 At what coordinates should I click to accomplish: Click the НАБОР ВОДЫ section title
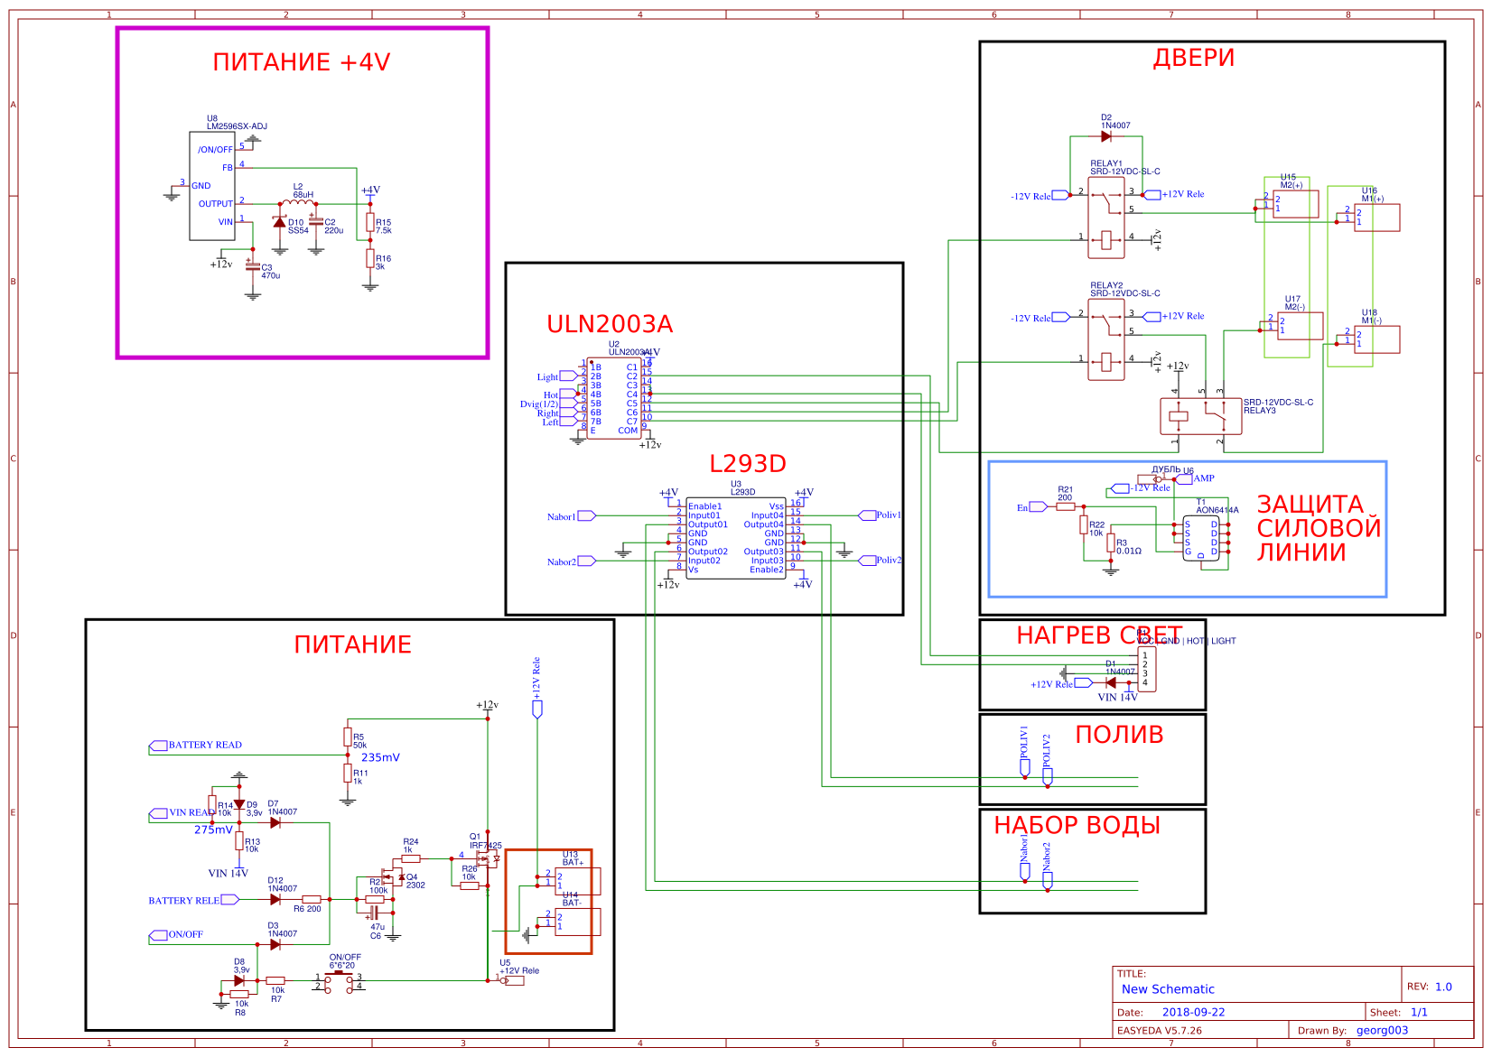tap(1078, 823)
